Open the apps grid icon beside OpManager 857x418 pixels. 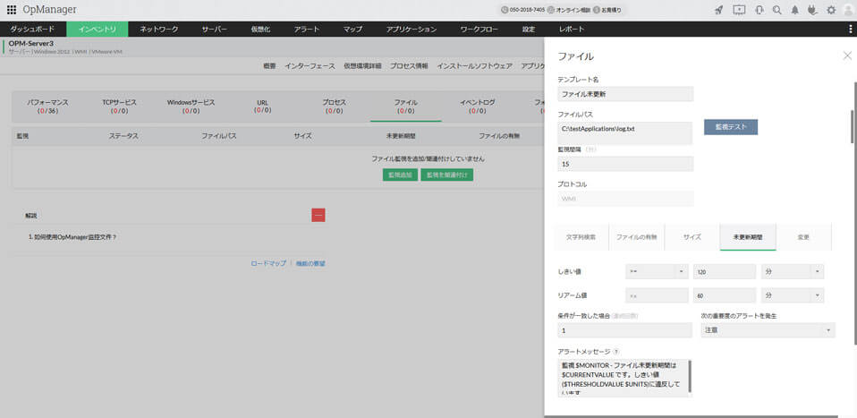tap(12, 9)
